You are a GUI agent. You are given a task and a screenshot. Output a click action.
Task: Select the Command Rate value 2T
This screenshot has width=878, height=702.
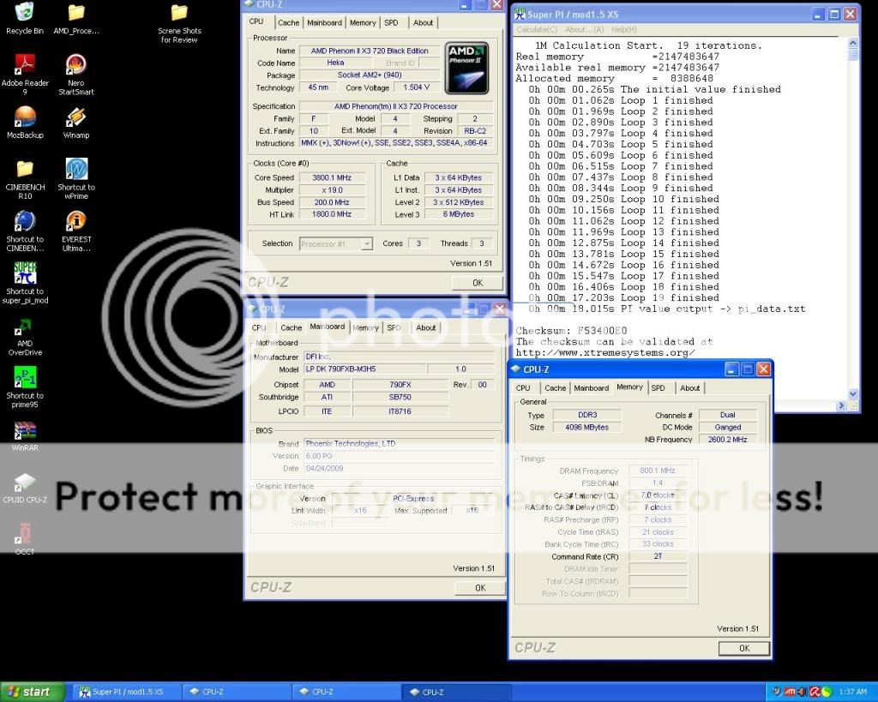point(658,556)
